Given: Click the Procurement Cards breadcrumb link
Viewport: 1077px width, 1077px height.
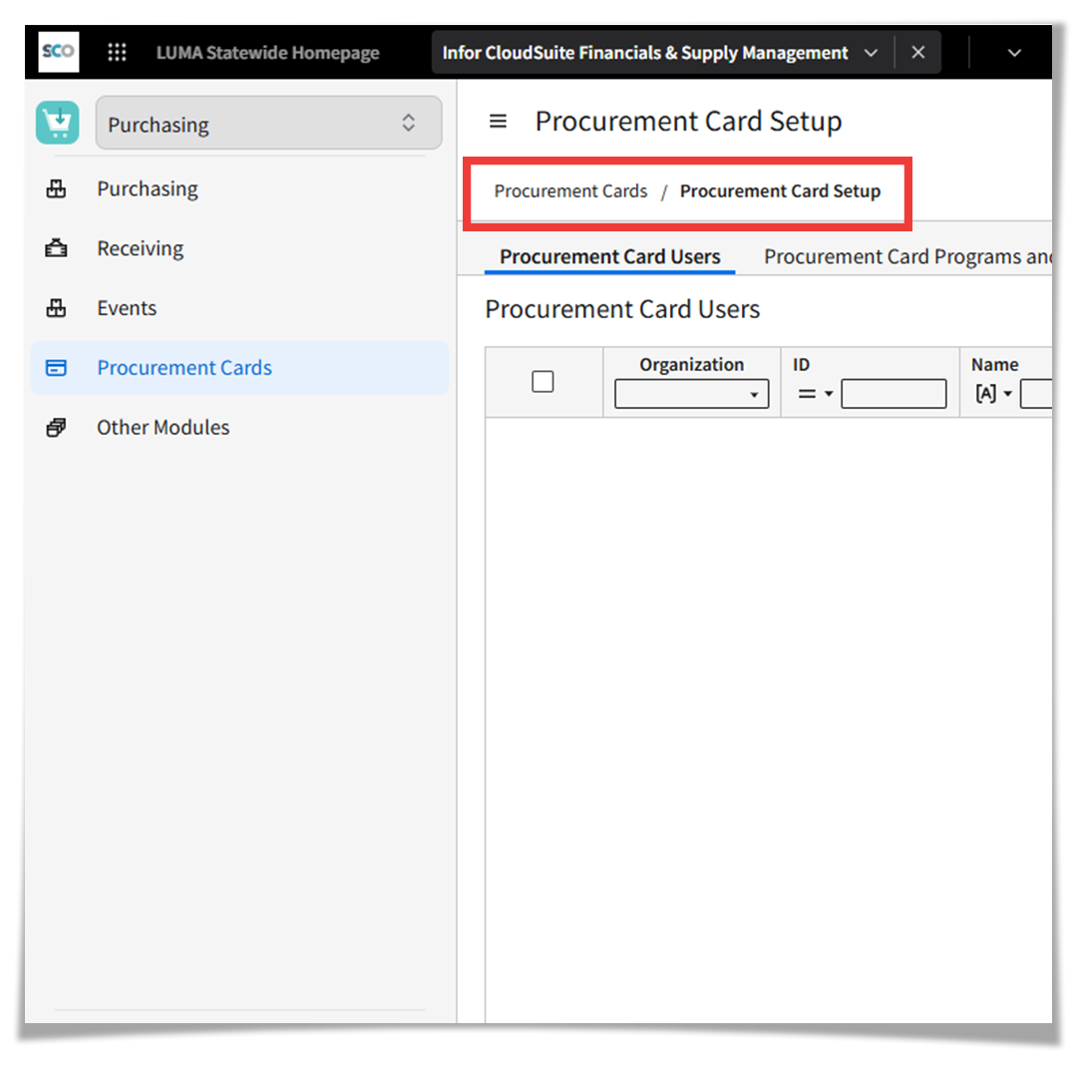Looking at the screenshot, I should [x=570, y=190].
